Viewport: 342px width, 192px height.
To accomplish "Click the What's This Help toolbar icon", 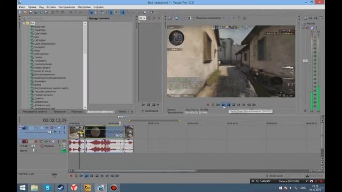I will pos(152,12).
